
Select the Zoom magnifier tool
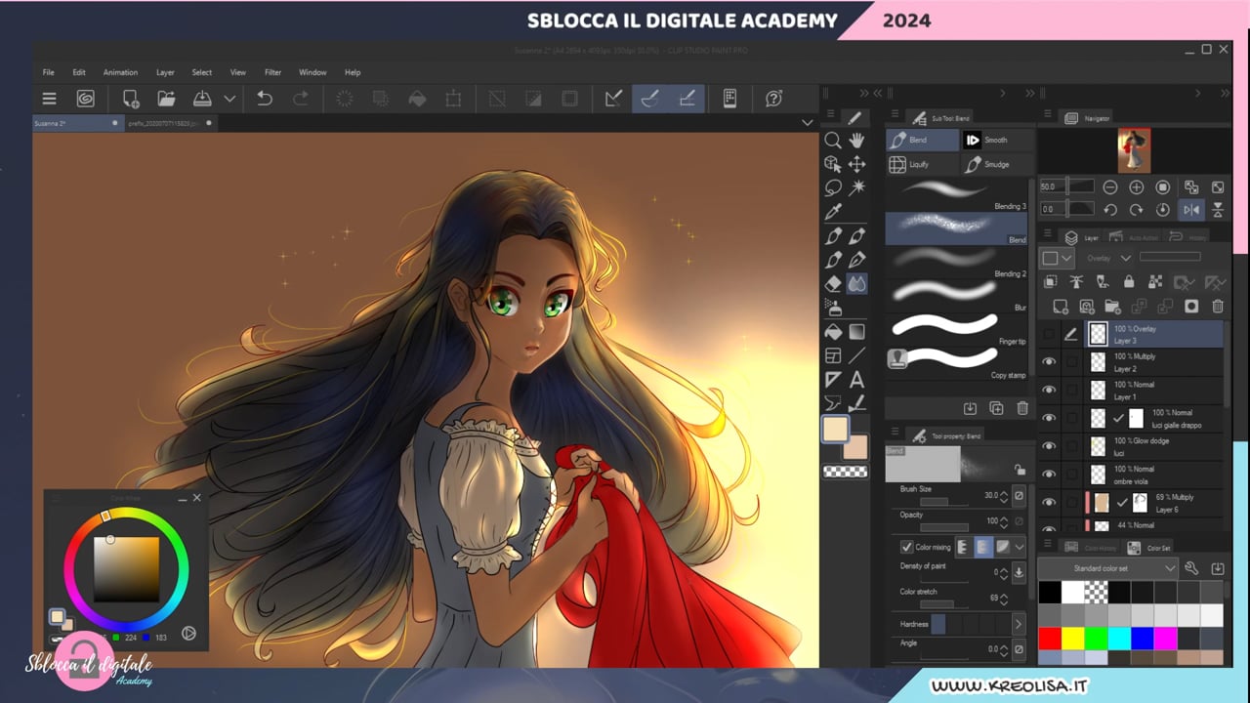833,141
